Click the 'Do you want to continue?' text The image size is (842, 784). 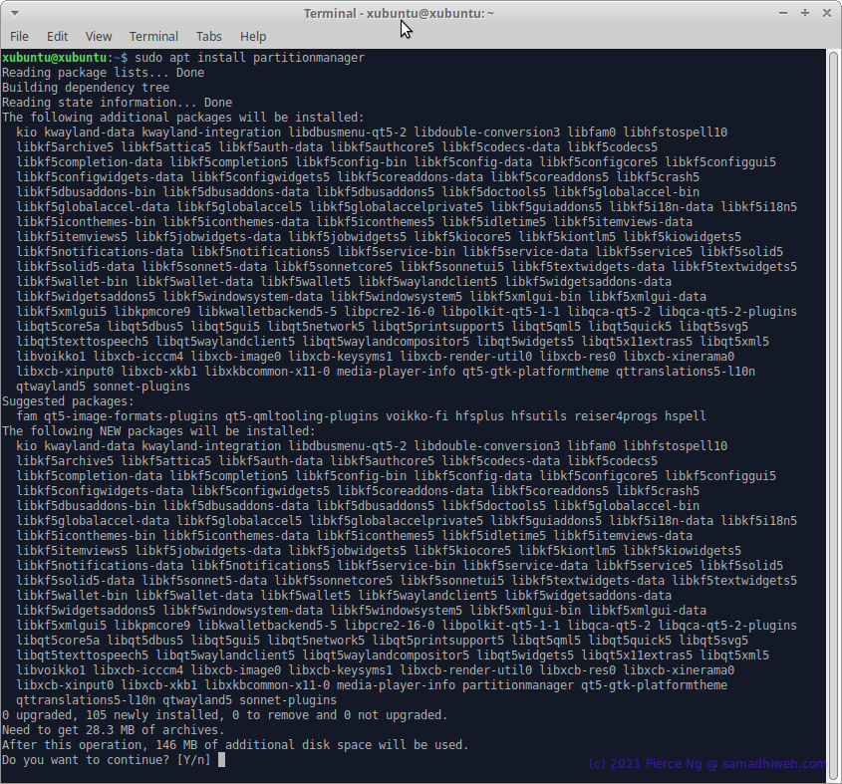[x=86, y=760]
